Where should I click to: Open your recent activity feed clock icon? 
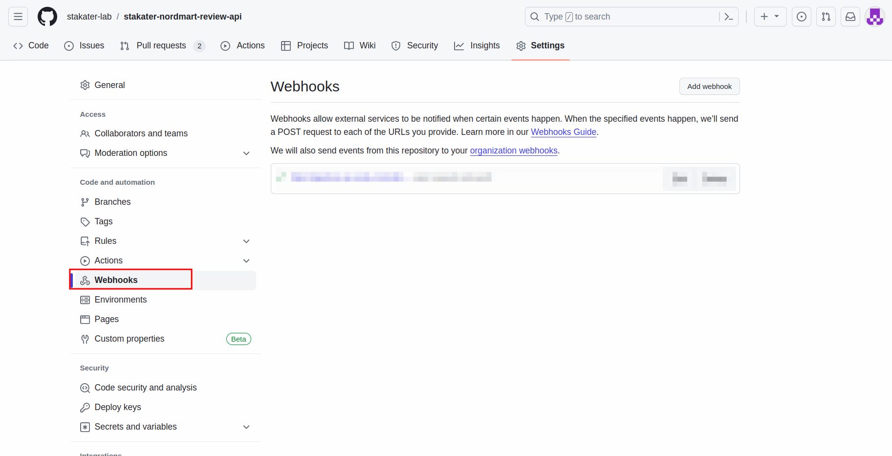801,16
